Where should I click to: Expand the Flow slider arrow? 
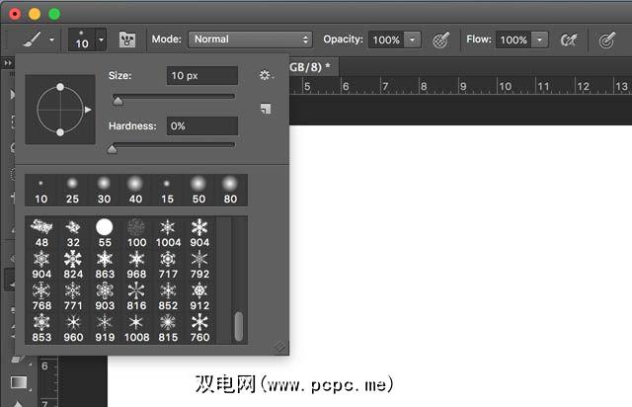point(539,41)
